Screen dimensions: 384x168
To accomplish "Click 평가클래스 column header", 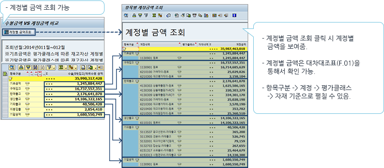I will (189, 44).
